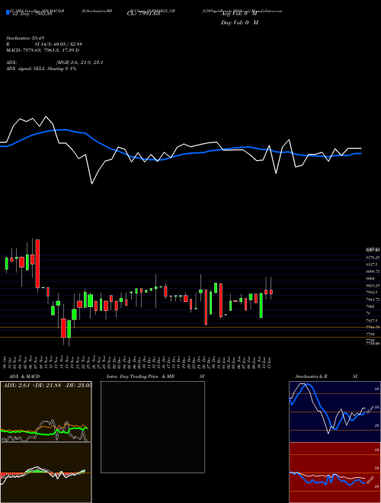Click the 'SI 14/3: 40.05 / 32.88' value
Image resolution: width=381 pixels, height=503 pixels.
(58, 44)
